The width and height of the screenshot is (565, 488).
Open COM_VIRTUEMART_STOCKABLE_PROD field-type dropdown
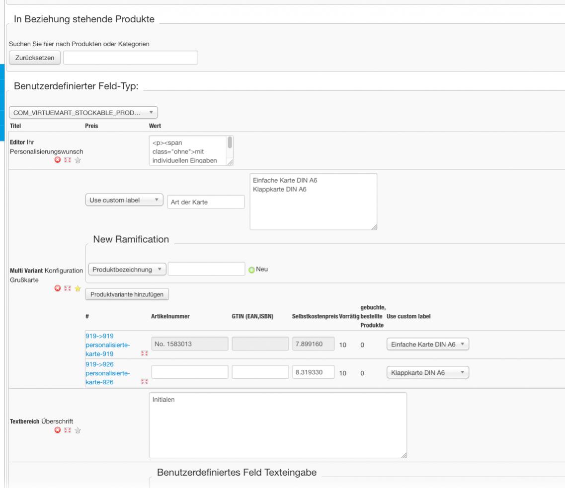click(x=83, y=113)
